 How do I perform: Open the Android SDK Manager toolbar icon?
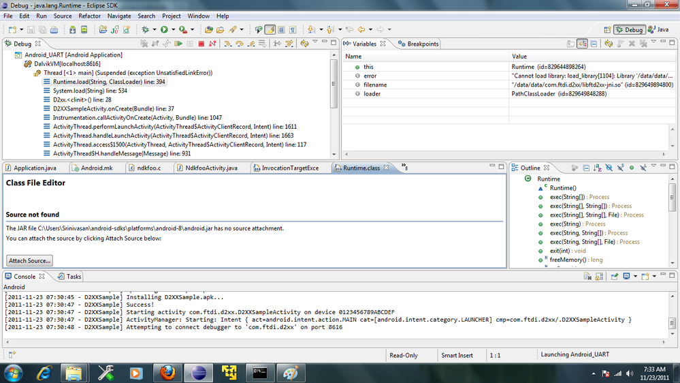tap(72, 29)
